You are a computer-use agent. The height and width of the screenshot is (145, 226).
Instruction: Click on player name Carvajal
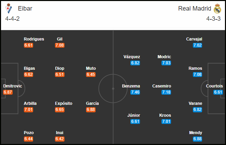point(194,39)
